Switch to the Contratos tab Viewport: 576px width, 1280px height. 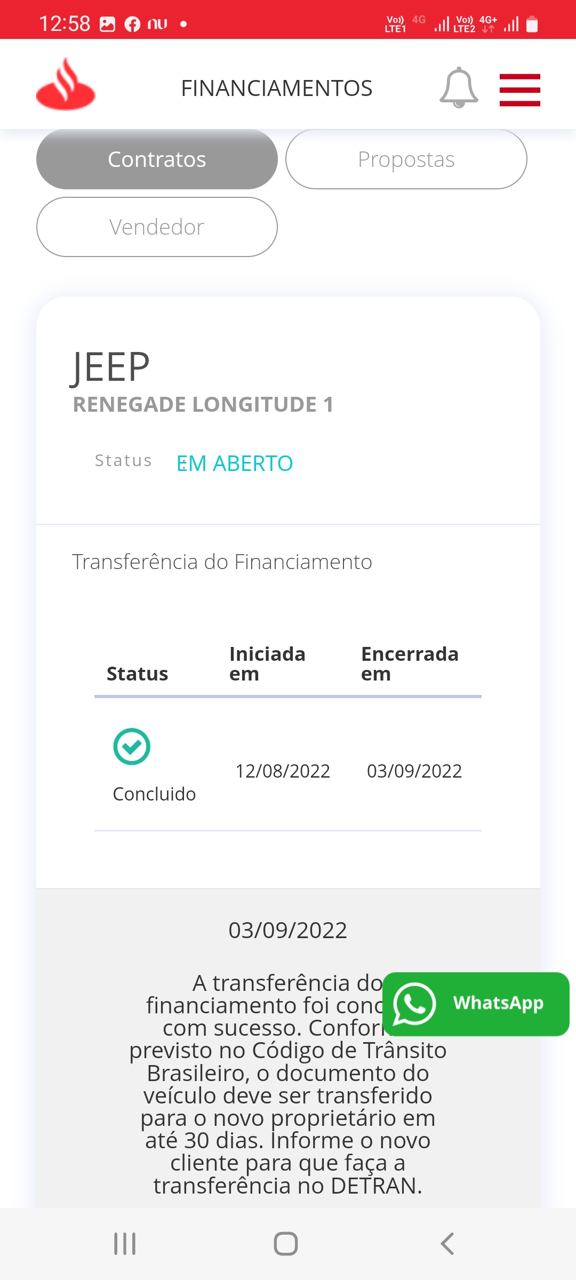pyautogui.click(x=157, y=159)
